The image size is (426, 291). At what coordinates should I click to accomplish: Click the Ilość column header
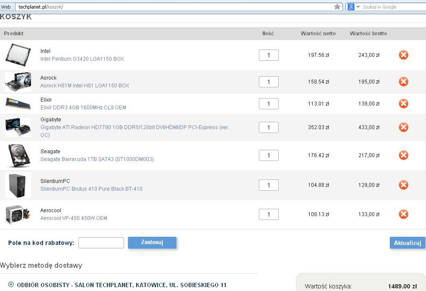tap(268, 34)
